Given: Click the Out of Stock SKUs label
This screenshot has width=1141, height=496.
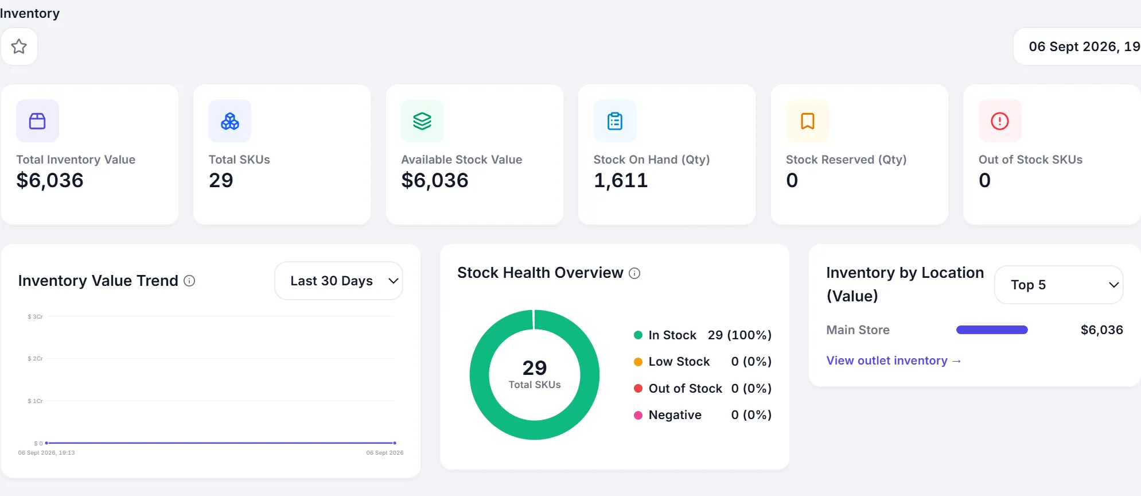Looking at the screenshot, I should (x=1030, y=160).
